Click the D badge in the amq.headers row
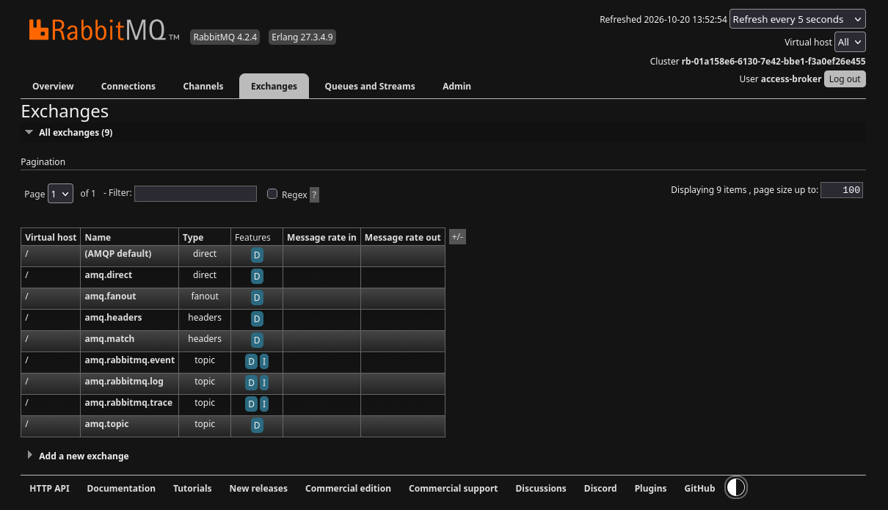The height and width of the screenshot is (510, 888). (257, 319)
